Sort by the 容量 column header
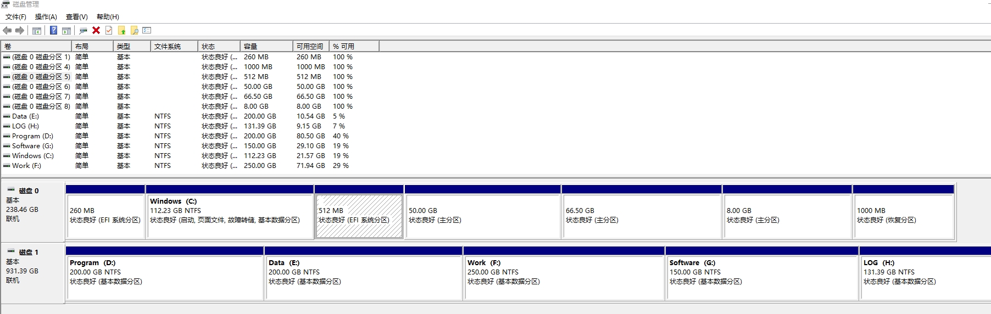The width and height of the screenshot is (991, 314). pos(266,47)
